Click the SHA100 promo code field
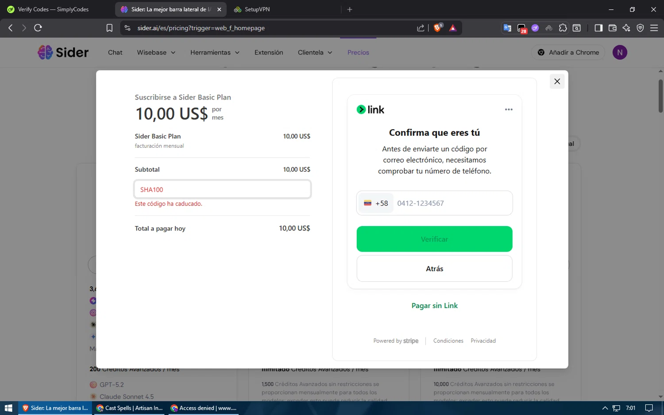The image size is (664, 415). pyautogui.click(x=222, y=189)
